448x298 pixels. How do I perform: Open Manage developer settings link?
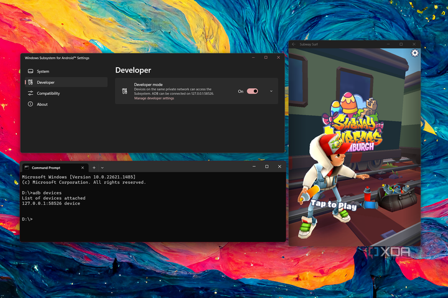click(154, 98)
